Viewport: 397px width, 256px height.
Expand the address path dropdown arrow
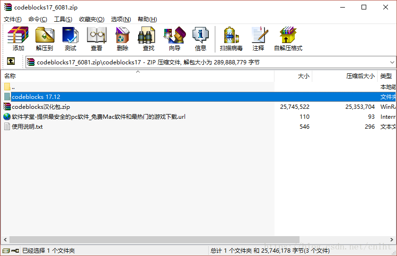click(392, 62)
